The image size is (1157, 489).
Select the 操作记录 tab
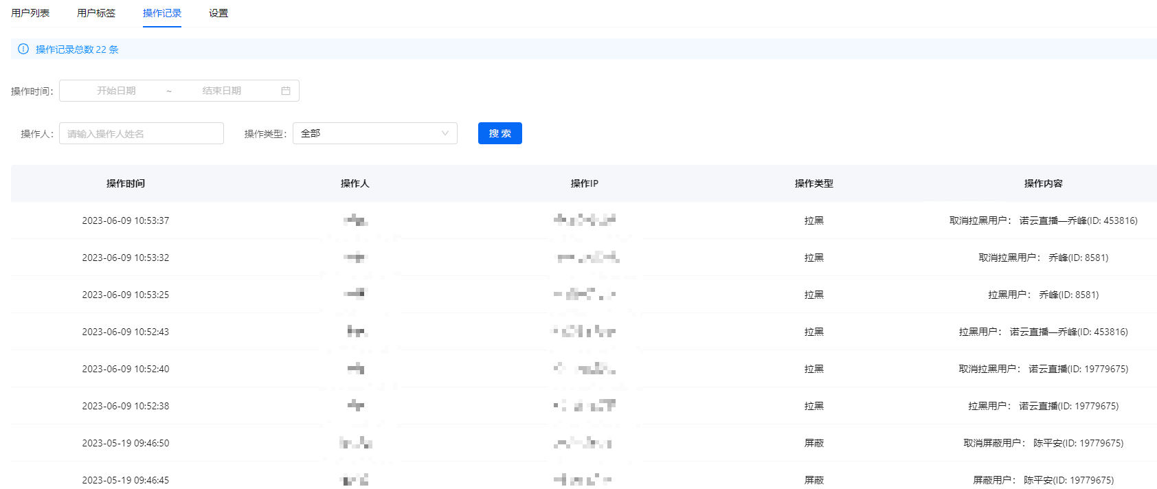[162, 13]
